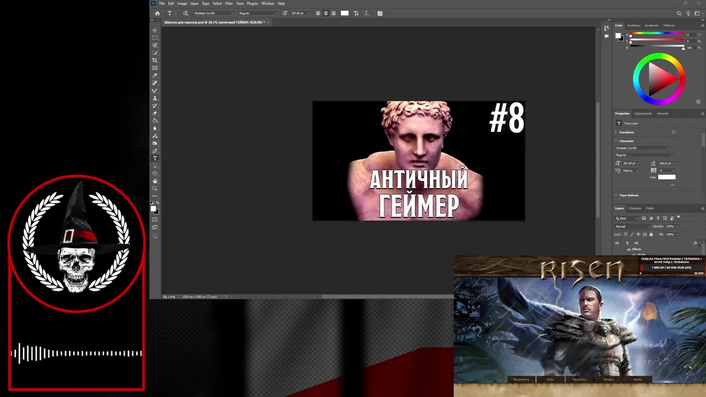Toggle Quick Mask mode in toolbar
The height and width of the screenshot is (397, 706).
(154, 219)
